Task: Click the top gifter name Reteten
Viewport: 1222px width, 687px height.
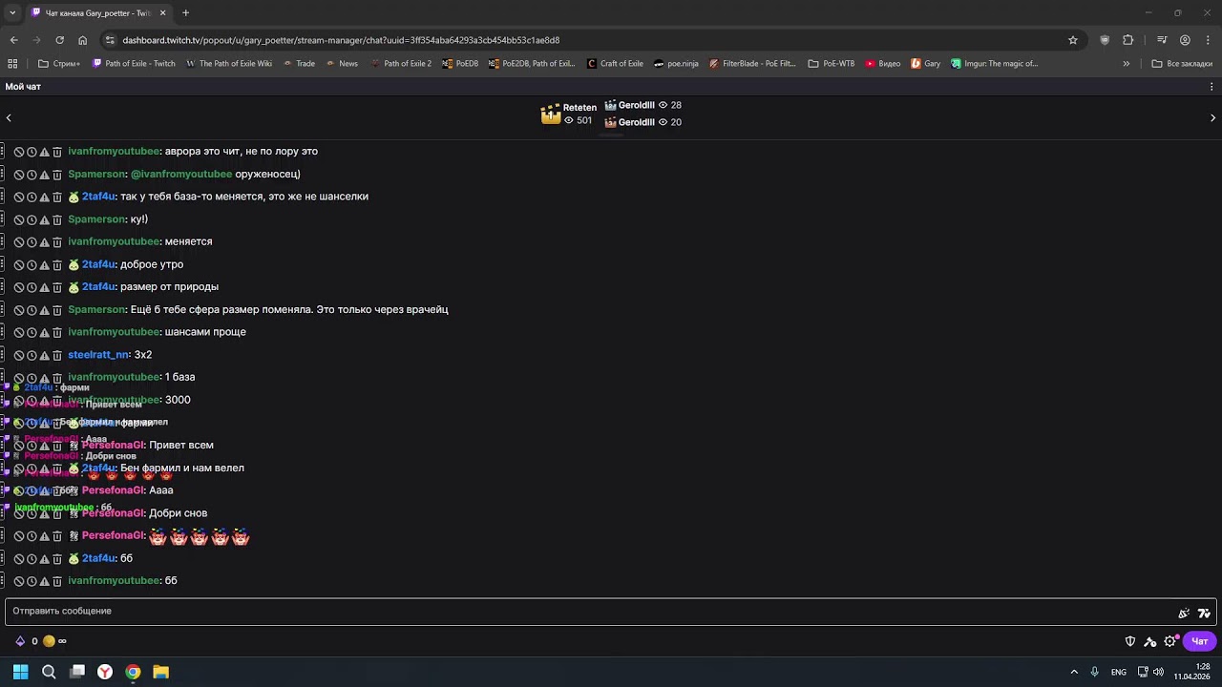Action: (579, 108)
